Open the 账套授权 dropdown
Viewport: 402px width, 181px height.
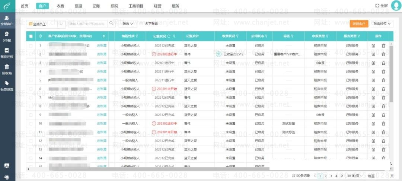tap(382, 23)
